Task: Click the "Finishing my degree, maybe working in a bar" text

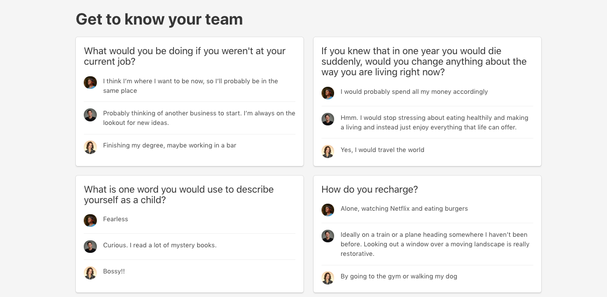Action: tap(170, 145)
